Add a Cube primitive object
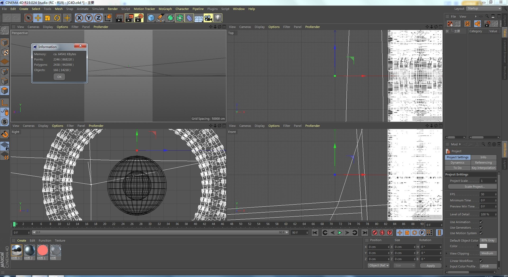Image resolution: width=508 pixels, height=277 pixels. [x=151, y=18]
